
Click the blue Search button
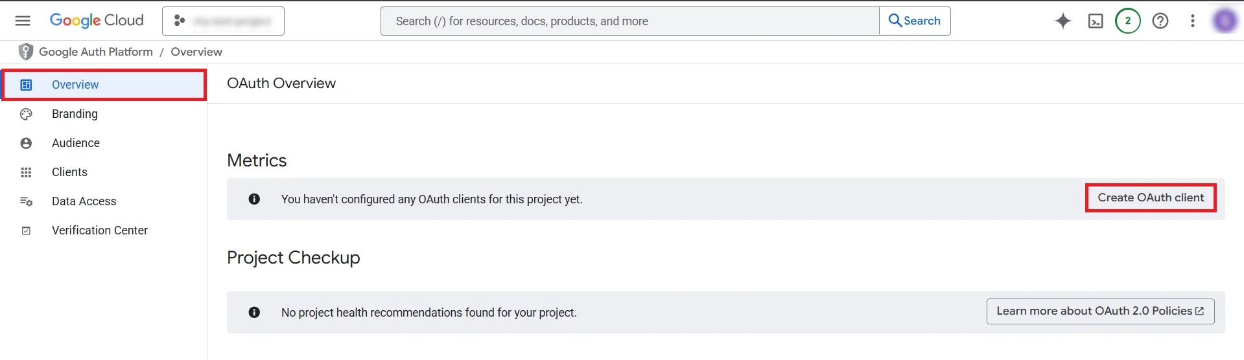tap(915, 21)
